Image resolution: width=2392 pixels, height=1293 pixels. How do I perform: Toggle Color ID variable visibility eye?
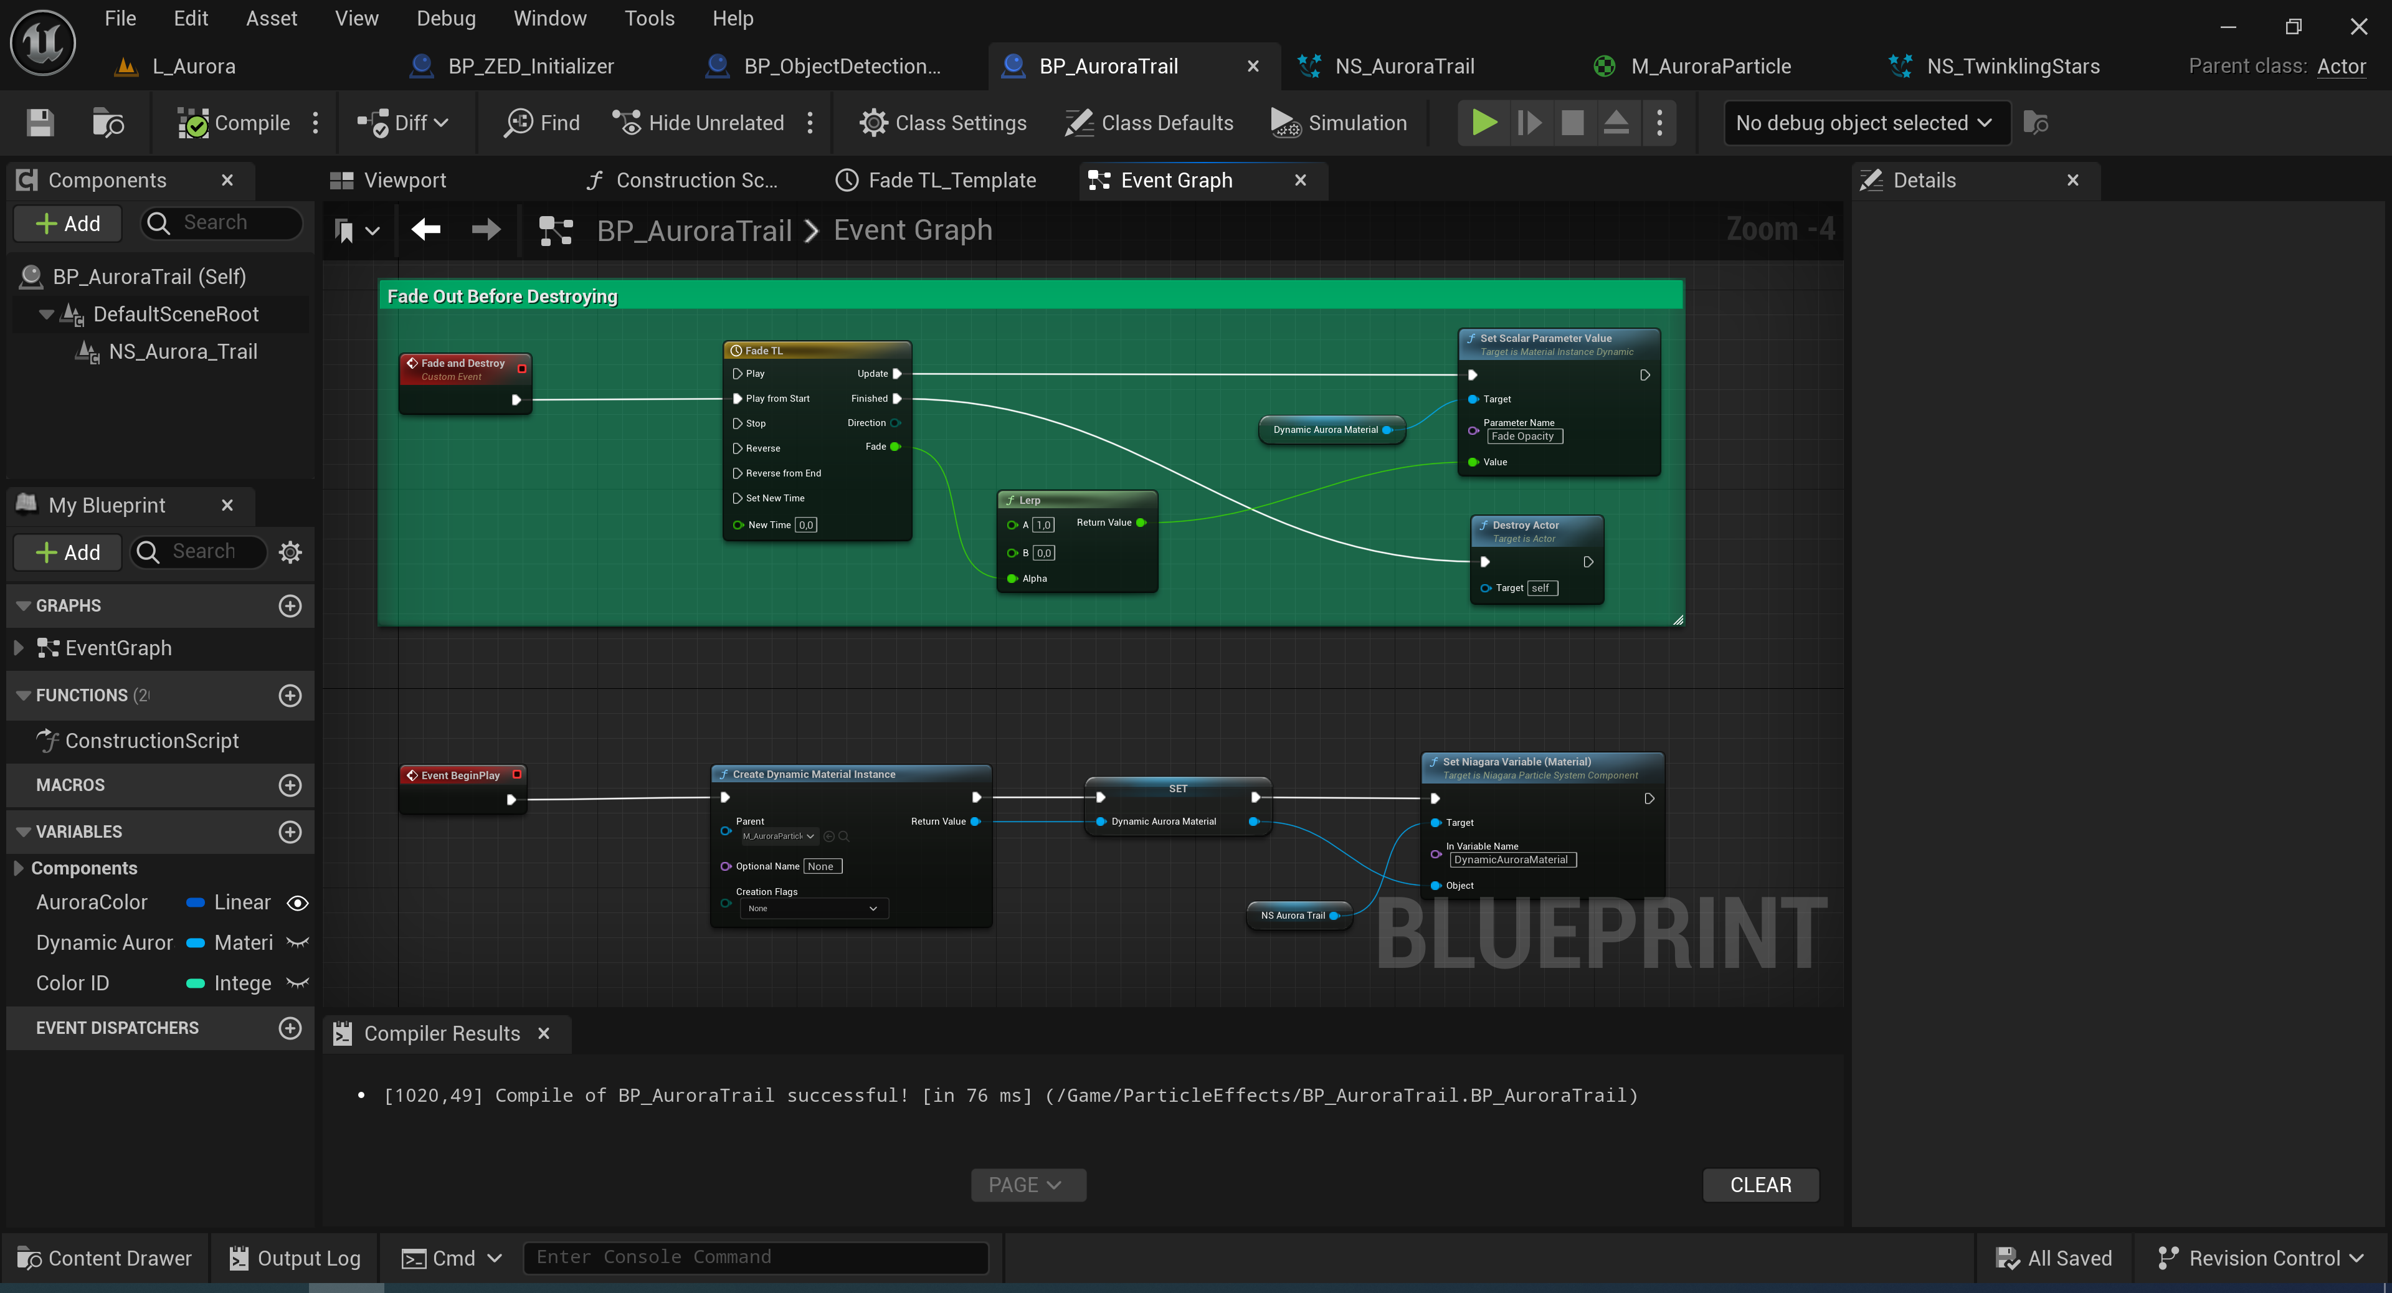(x=297, y=983)
